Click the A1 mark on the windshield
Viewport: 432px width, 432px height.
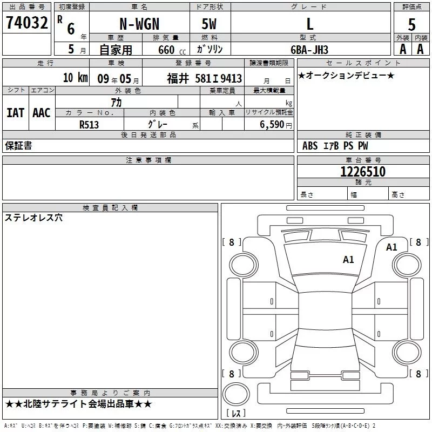click(348, 260)
